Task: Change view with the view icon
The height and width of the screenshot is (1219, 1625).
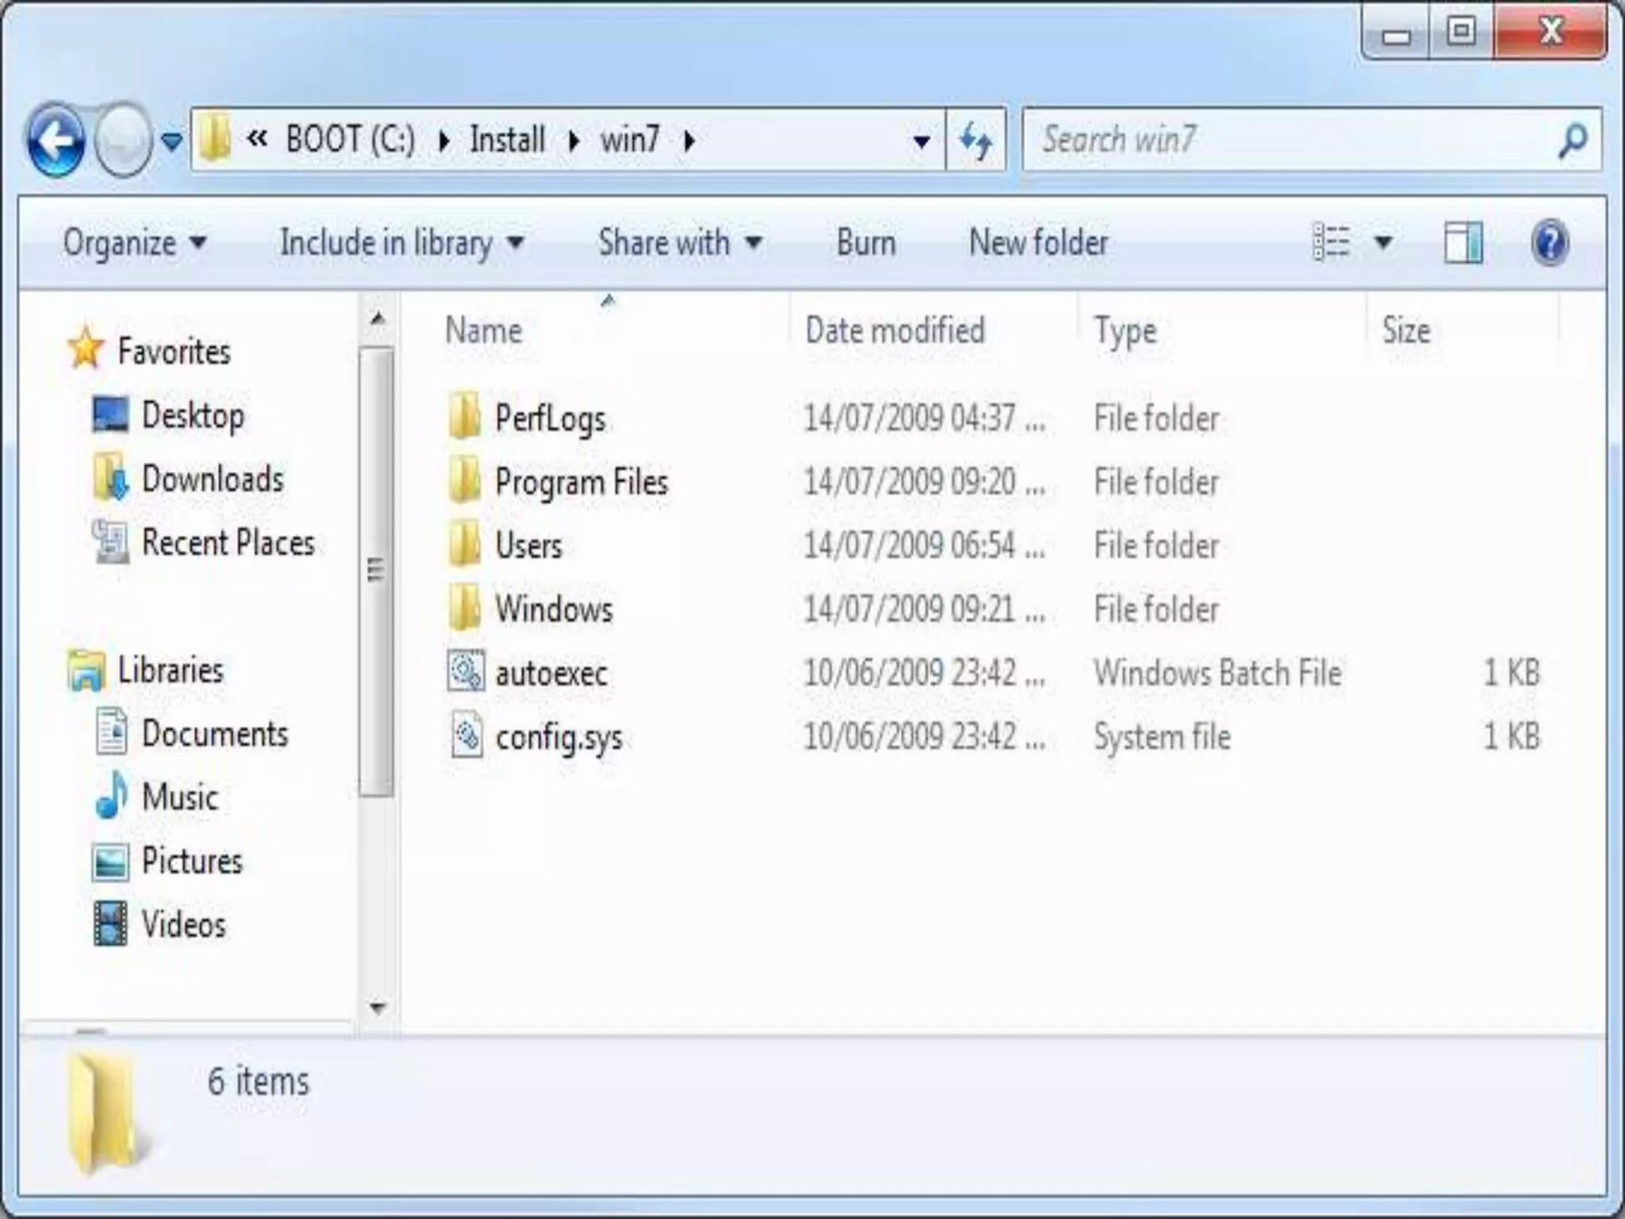Action: point(1331,242)
